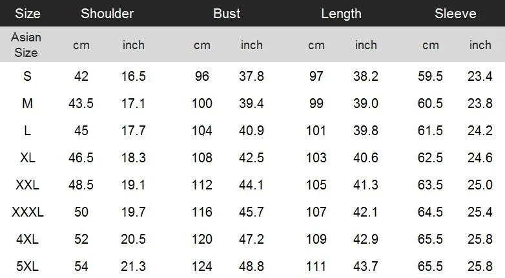The height and width of the screenshot is (278, 505).
Task: Select the Asian Size subheader cell
Action: click(26, 45)
